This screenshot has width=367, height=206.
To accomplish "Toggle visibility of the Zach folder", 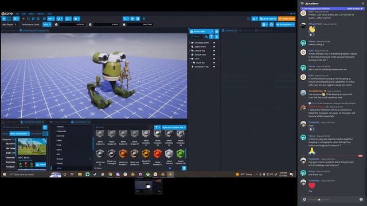I will coord(214,58).
